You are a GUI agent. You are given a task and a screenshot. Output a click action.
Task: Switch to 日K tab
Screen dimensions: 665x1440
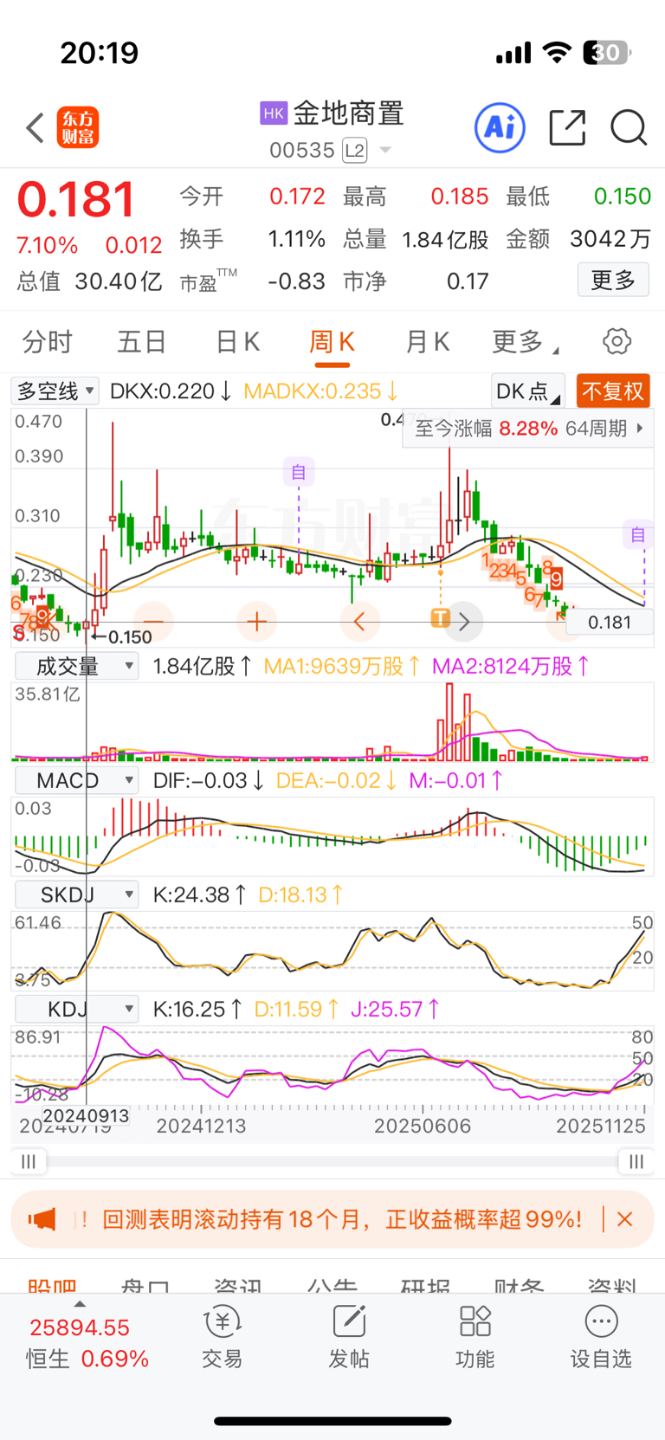237,342
